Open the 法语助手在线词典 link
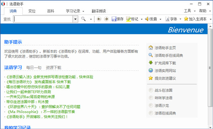This screenshot has height=129, width=213. [169, 55]
